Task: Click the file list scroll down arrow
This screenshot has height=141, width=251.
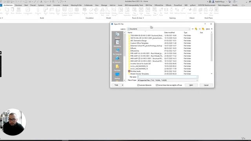Action: point(211,74)
